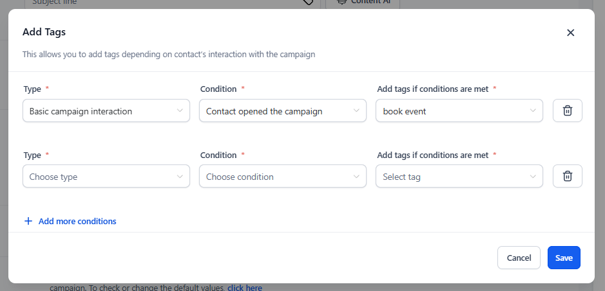Click trash icon beside Select tag row
605x291 pixels.
coord(567,176)
